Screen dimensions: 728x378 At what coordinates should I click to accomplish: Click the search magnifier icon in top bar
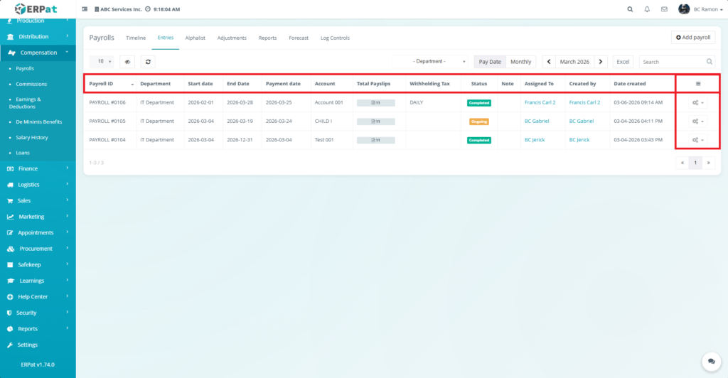pyautogui.click(x=630, y=9)
